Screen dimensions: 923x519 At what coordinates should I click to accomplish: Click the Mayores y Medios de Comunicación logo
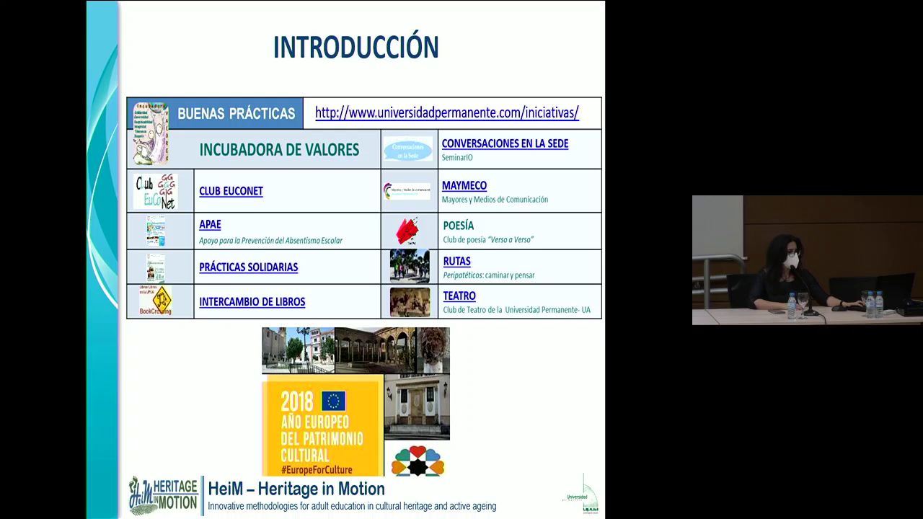click(407, 191)
